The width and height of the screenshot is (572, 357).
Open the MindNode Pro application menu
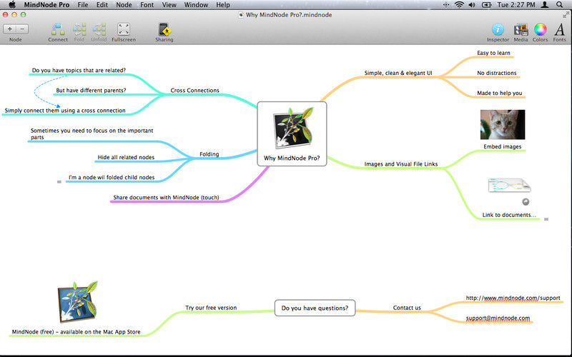[46, 5]
